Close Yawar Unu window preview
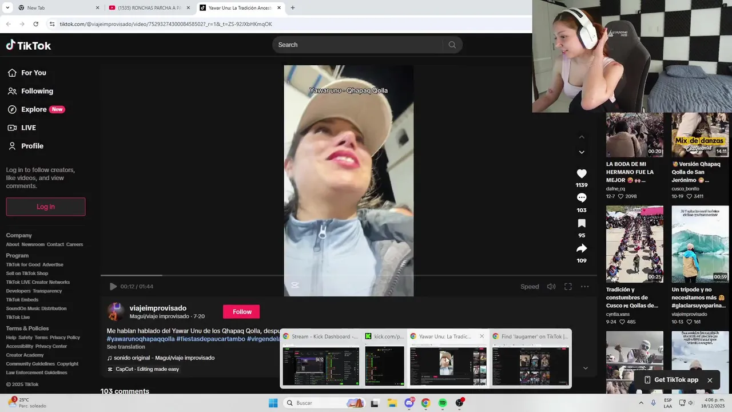This screenshot has height=412, width=732. click(x=482, y=336)
